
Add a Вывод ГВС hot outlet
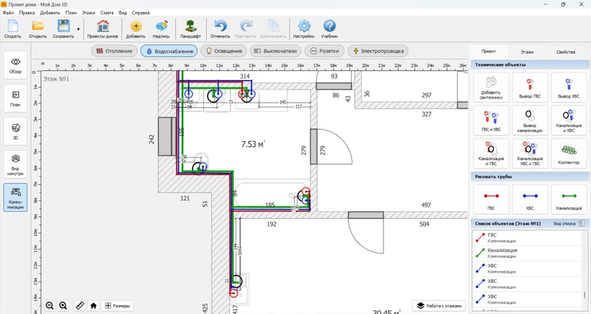coord(530,87)
